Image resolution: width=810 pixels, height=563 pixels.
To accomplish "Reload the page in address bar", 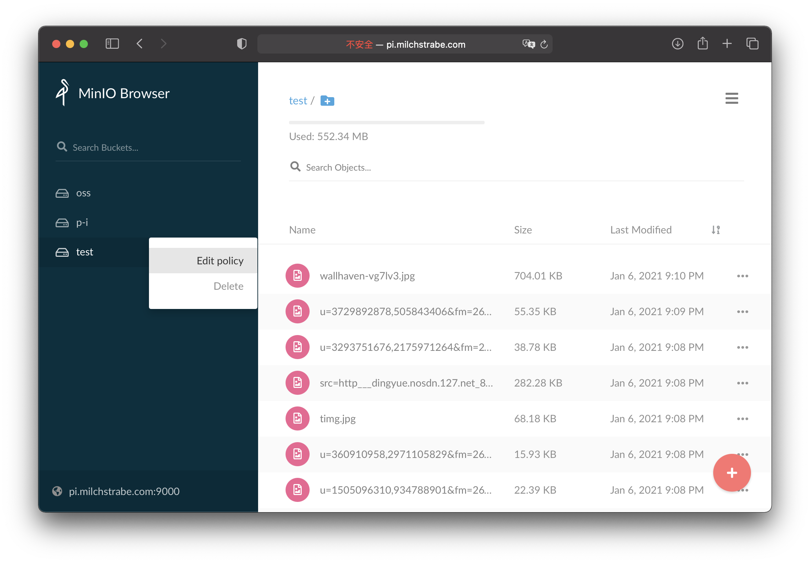I will pos(544,44).
